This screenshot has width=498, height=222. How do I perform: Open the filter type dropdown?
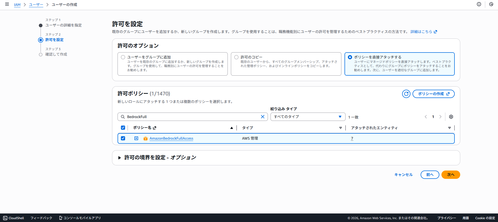click(x=308, y=117)
